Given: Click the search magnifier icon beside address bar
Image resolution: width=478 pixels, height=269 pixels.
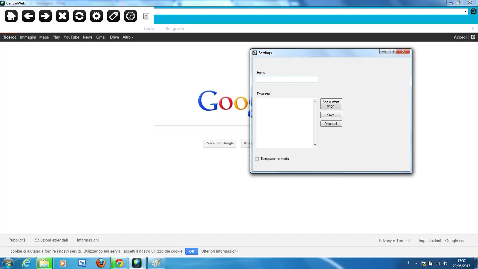Looking at the screenshot, I should pyautogui.click(x=474, y=11).
